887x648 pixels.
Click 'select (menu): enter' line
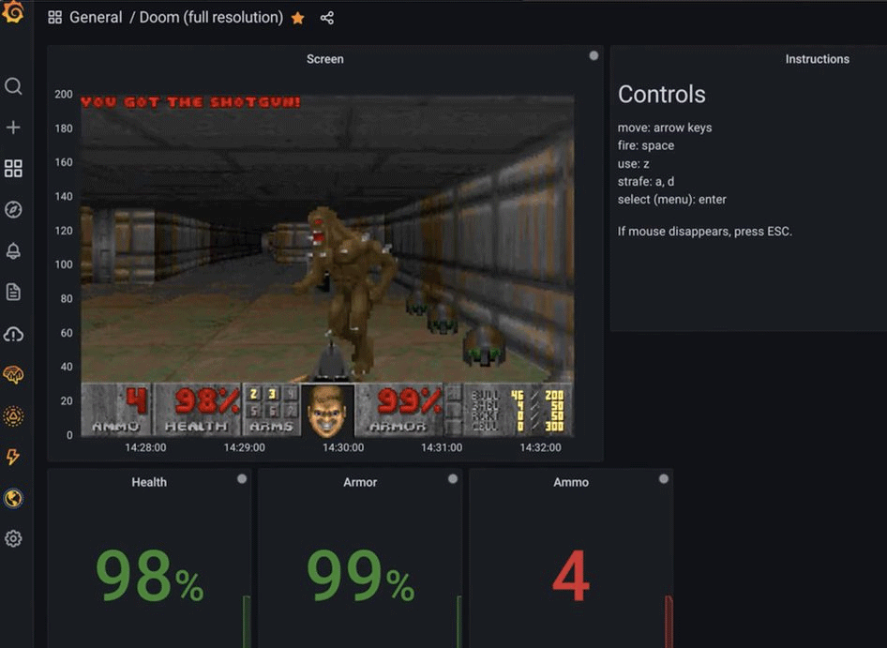click(x=671, y=199)
